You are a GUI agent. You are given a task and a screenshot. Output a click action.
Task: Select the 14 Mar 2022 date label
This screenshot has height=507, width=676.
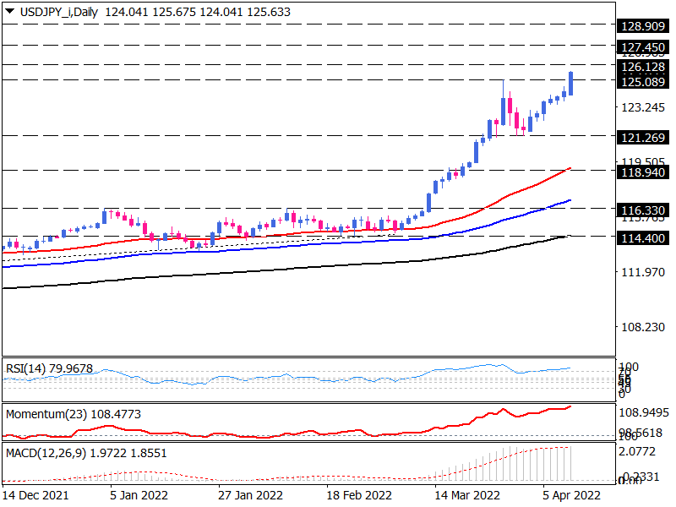click(x=467, y=495)
